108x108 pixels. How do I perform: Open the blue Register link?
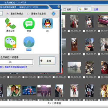96,9
